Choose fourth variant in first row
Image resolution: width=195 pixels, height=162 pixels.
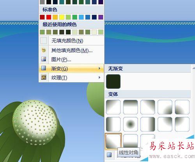tap(165, 107)
